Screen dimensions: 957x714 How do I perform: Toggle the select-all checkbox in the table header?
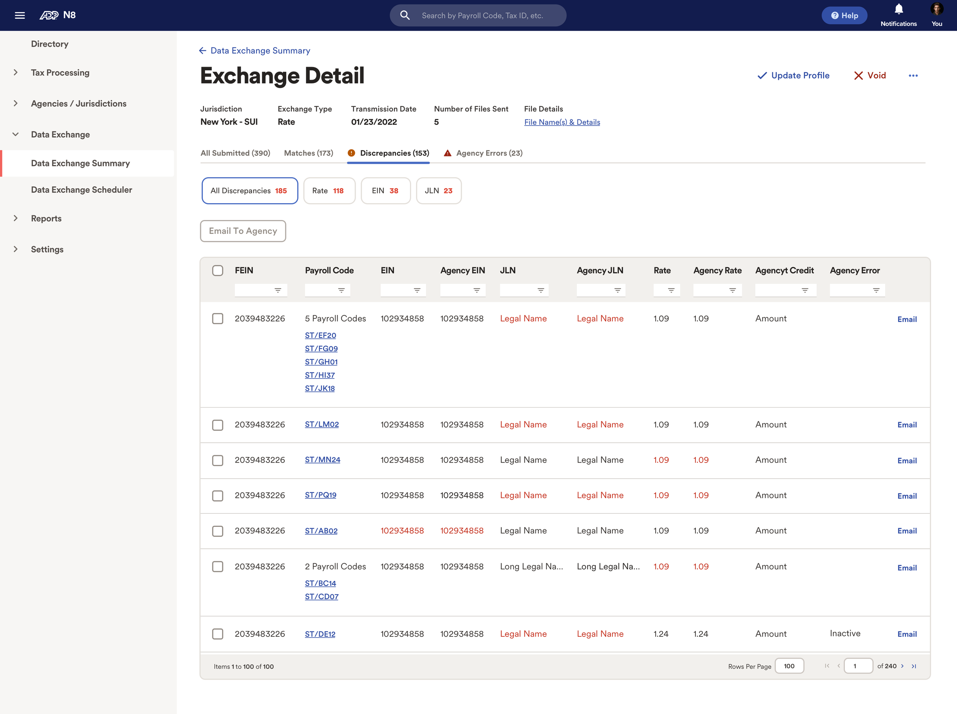tap(217, 271)
